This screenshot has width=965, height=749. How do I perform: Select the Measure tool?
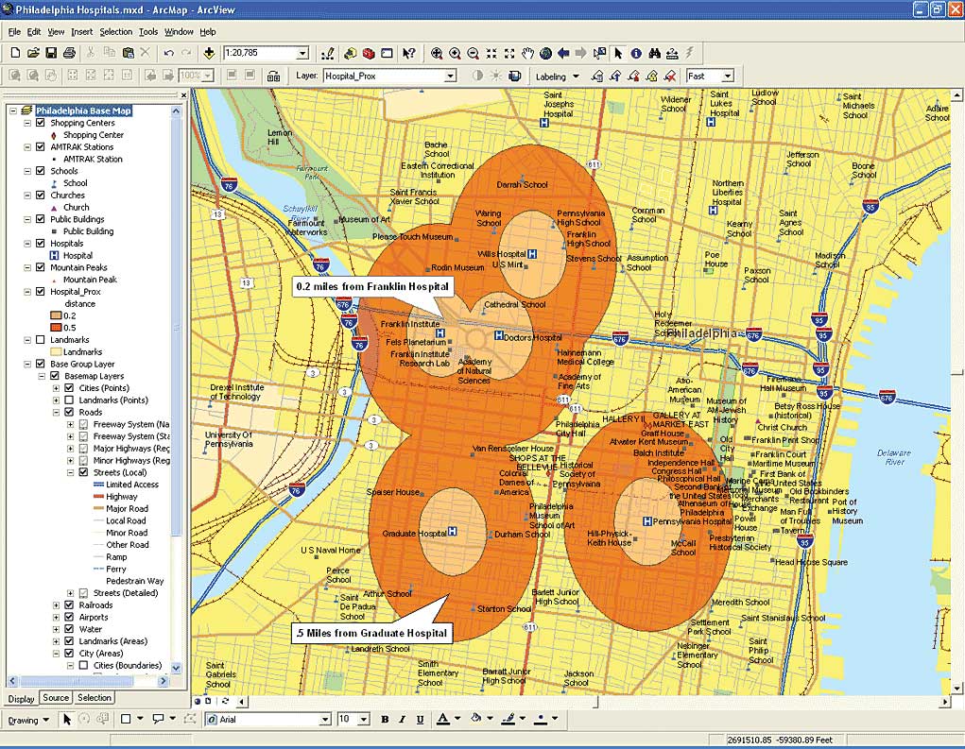click(672, 54)
